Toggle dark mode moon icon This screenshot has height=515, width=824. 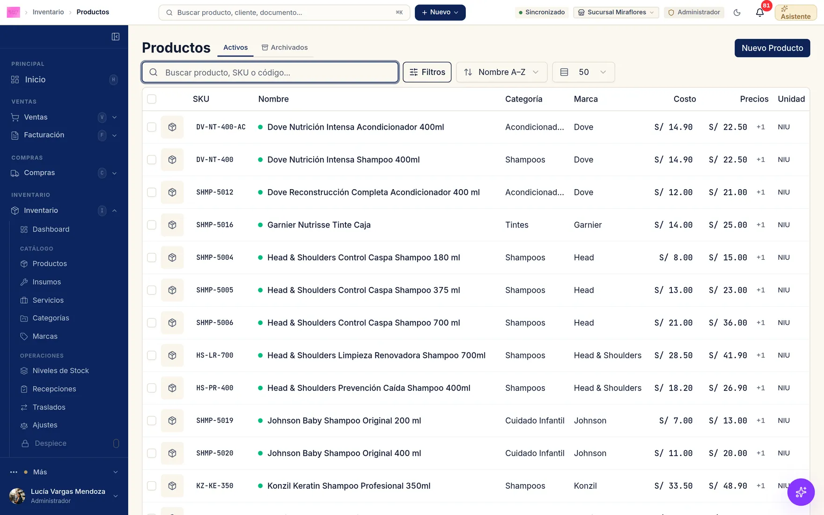point(737,13)
